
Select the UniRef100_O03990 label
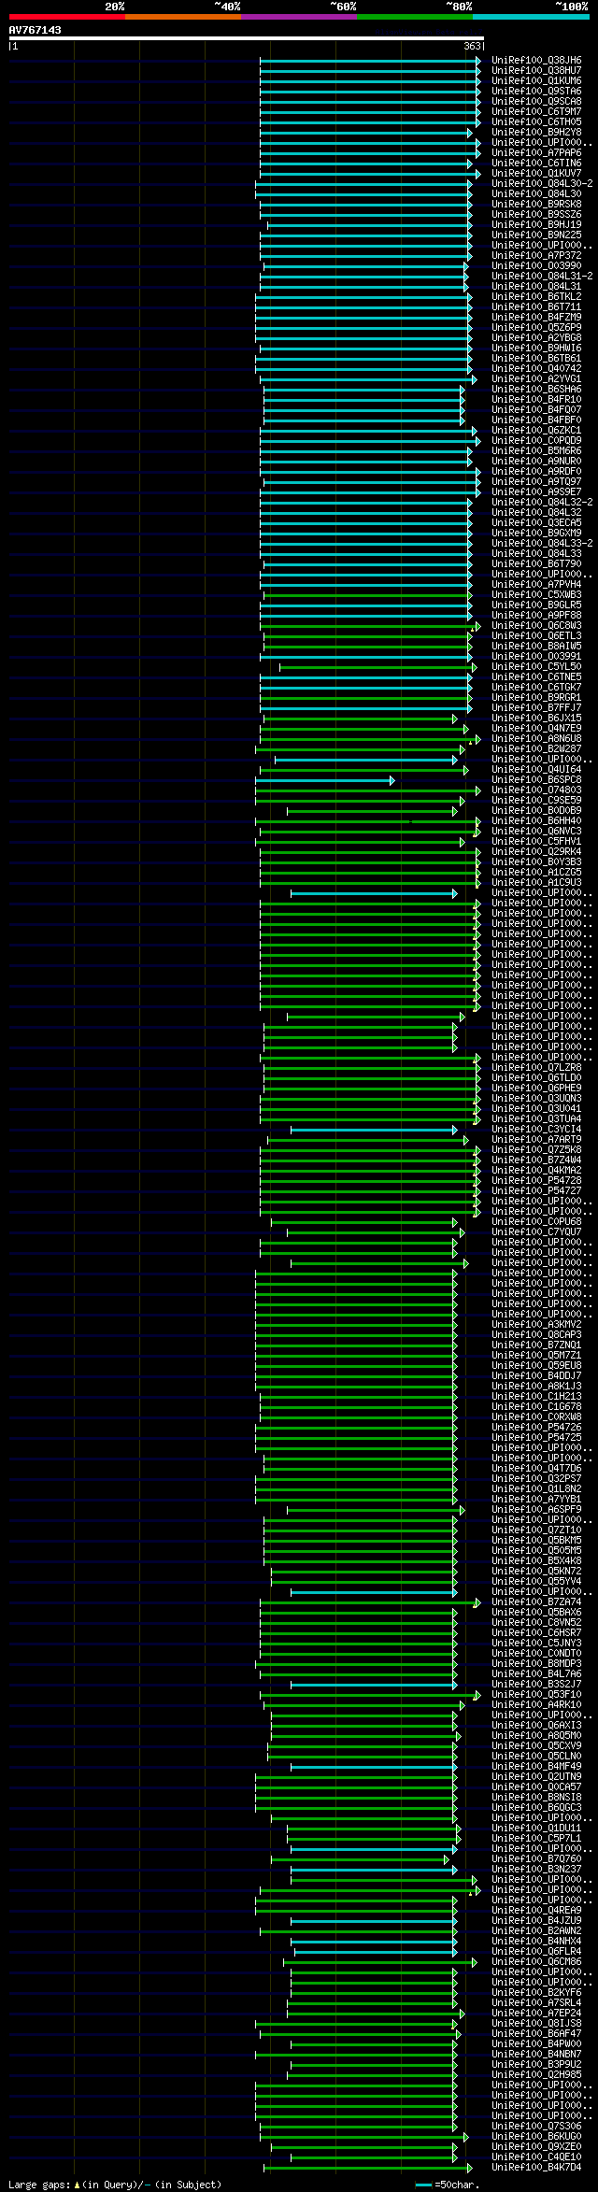536,266
